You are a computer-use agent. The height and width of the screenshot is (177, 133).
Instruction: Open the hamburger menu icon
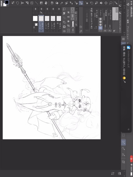tap(123, 39)
